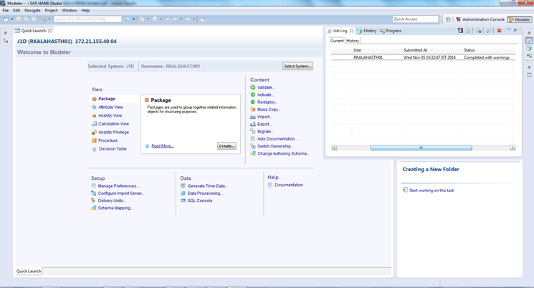Select the Quick Launch editor tab

[33, 31]
